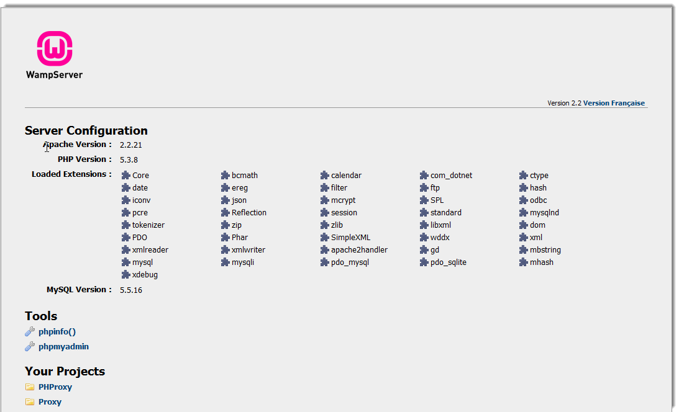The width and height of the screenshot is (679, 412).
Task: Open the Version Française link
Action: point(614,103)
